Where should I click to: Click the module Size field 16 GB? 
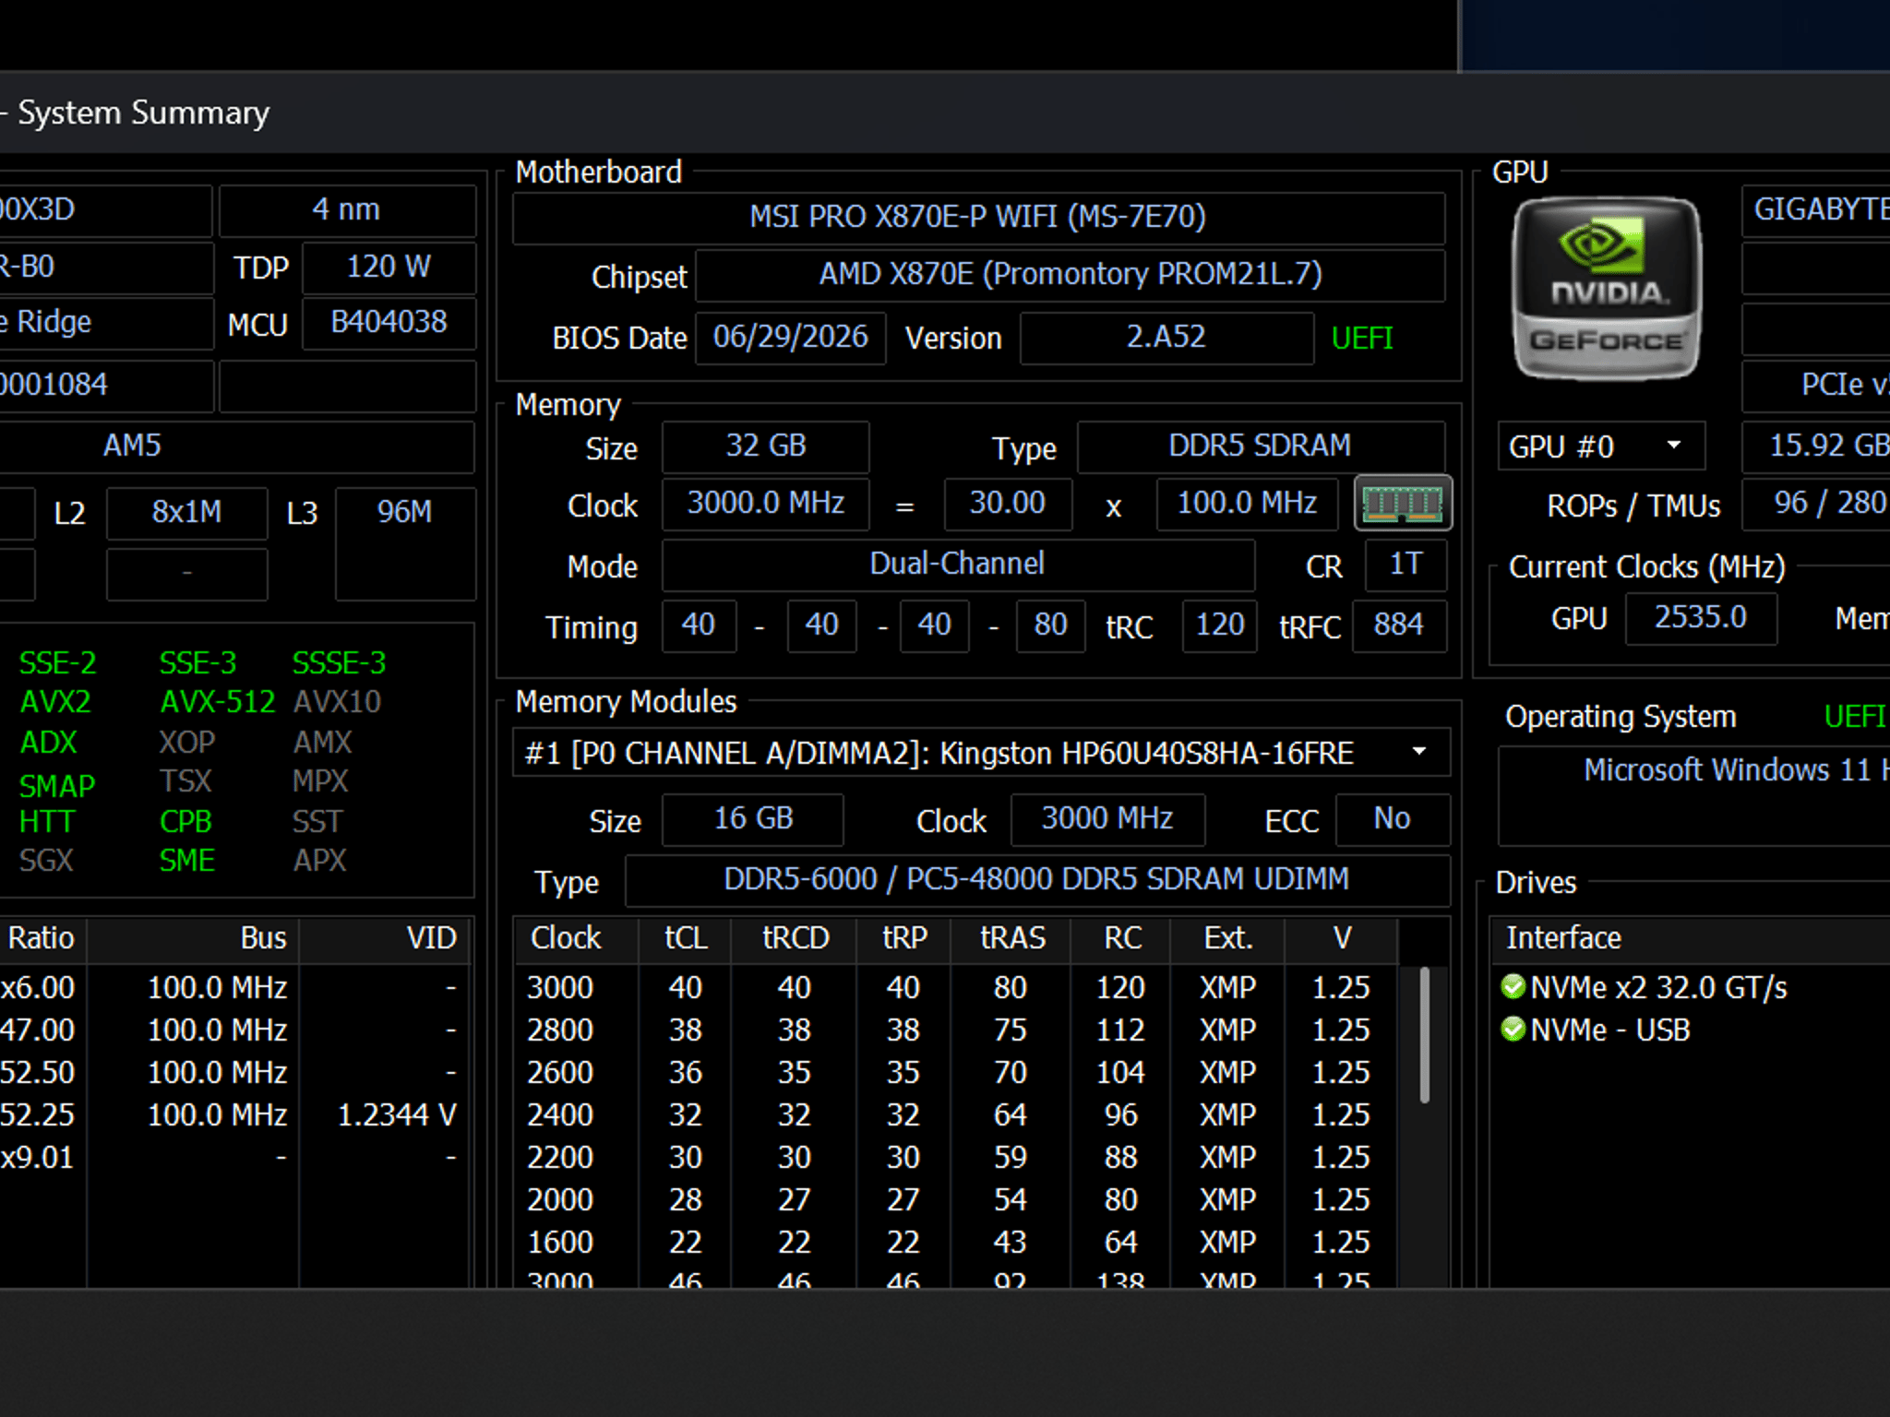pyautogui.click(x=753, y=819)
